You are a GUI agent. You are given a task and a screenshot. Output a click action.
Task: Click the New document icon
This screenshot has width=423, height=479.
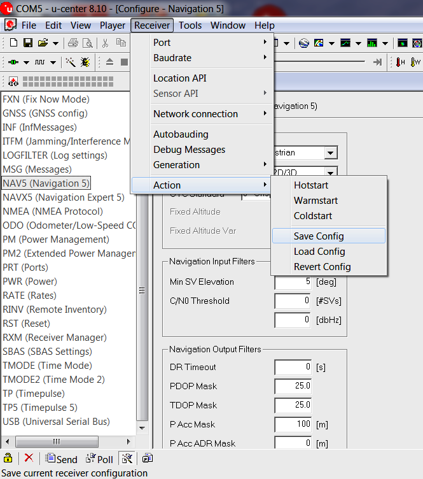point(13,43)
